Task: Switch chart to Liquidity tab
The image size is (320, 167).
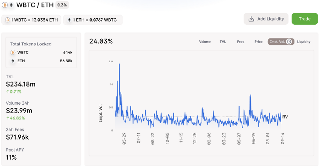Action: 304,42
